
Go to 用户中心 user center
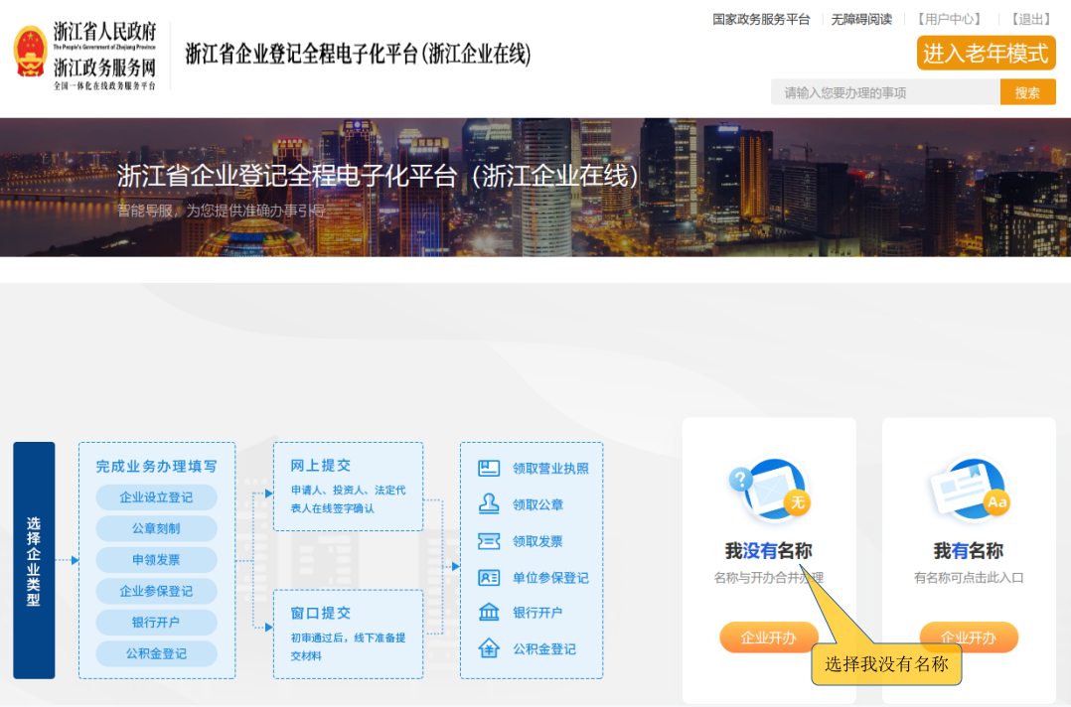point(948,19)
